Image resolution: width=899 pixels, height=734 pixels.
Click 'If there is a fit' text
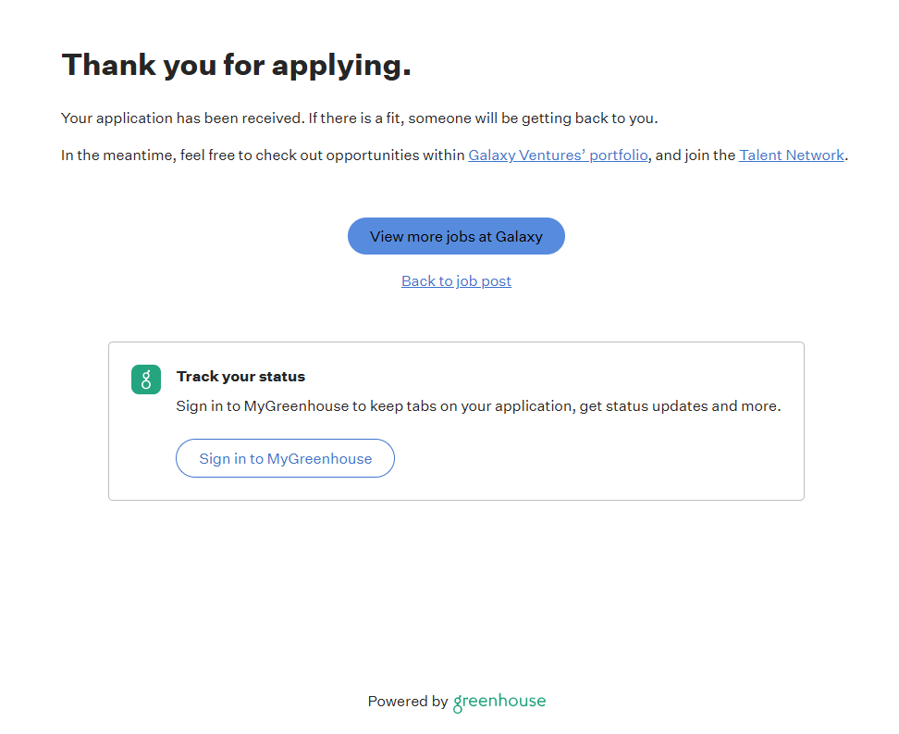355,118
